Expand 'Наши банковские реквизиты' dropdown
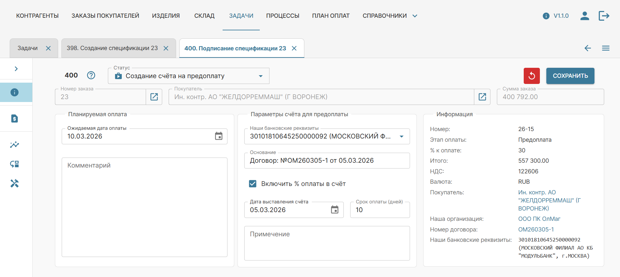The width and height of the screenshot is (620, 277). click(401, 137)
